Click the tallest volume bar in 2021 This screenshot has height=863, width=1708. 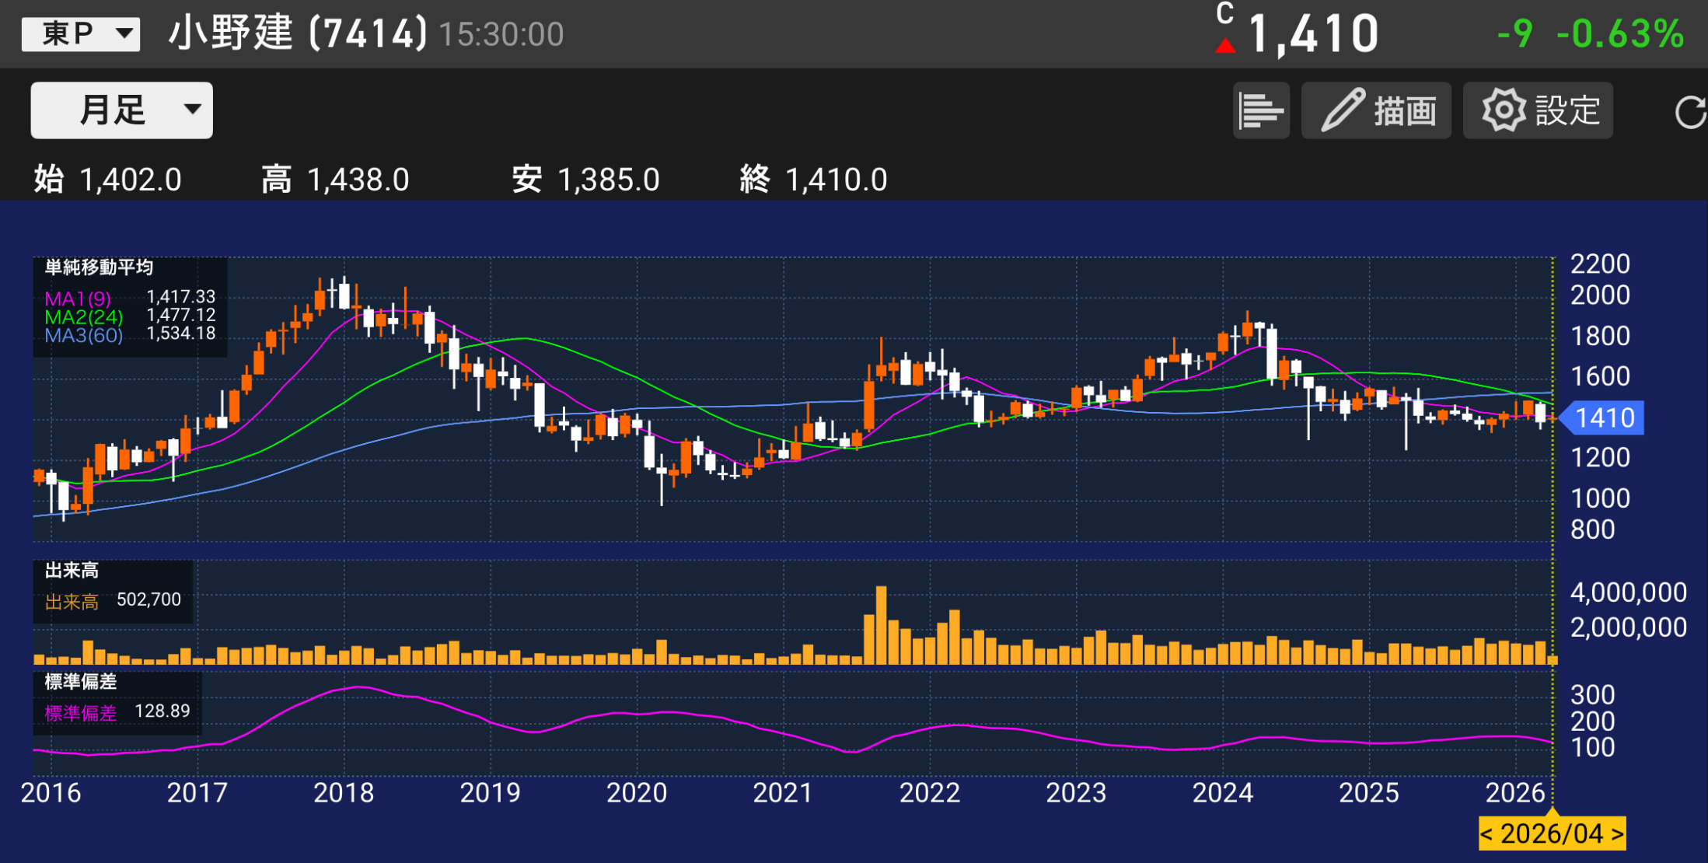[881, 626]
